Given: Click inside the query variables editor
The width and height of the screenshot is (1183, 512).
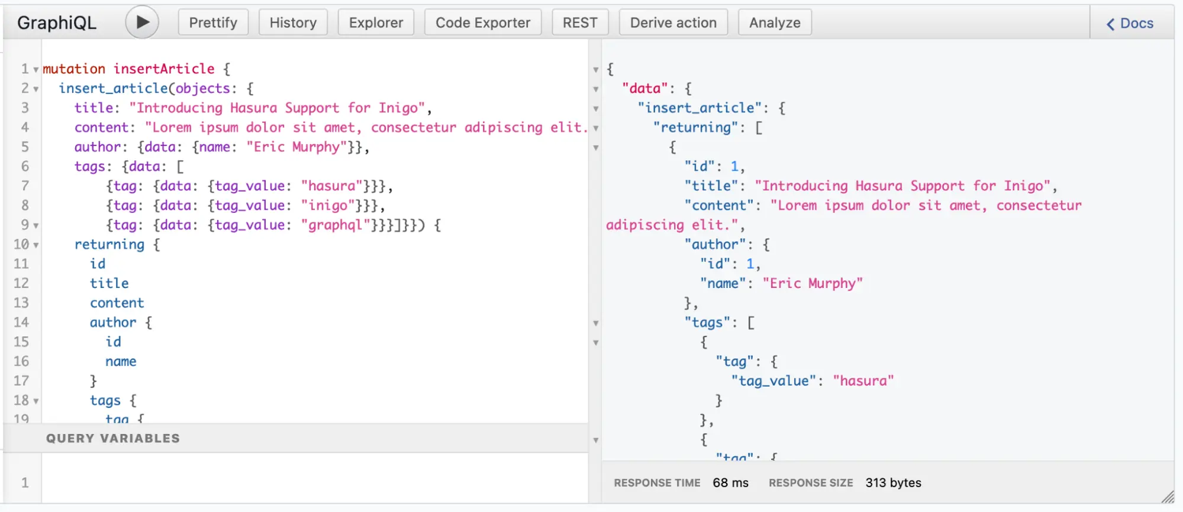Looking at the screenshot, I should click(x=314, y=478).
